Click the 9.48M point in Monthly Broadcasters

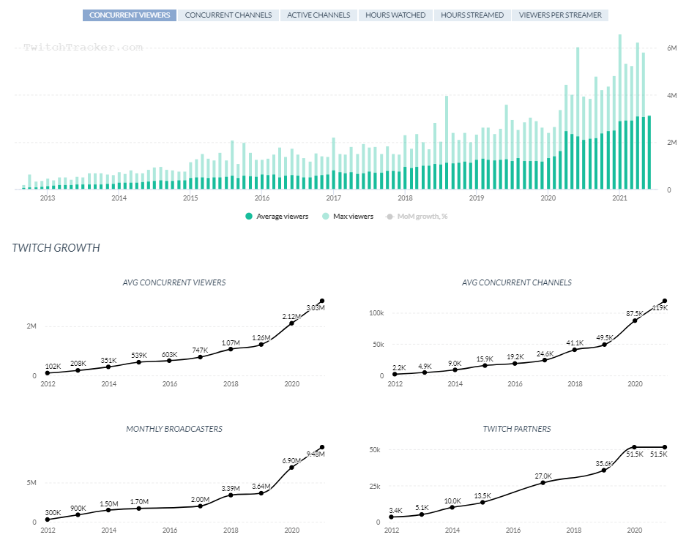(322, 447)
